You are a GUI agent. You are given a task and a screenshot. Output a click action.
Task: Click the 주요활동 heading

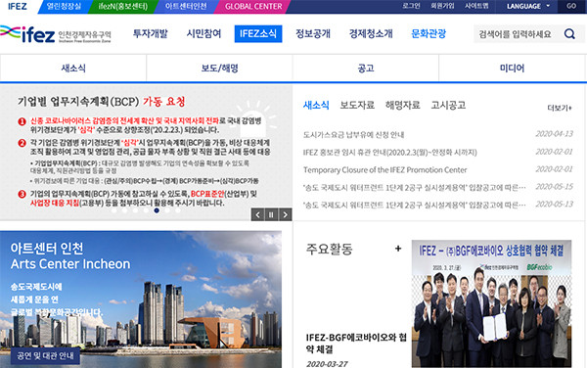click(330, 249)
